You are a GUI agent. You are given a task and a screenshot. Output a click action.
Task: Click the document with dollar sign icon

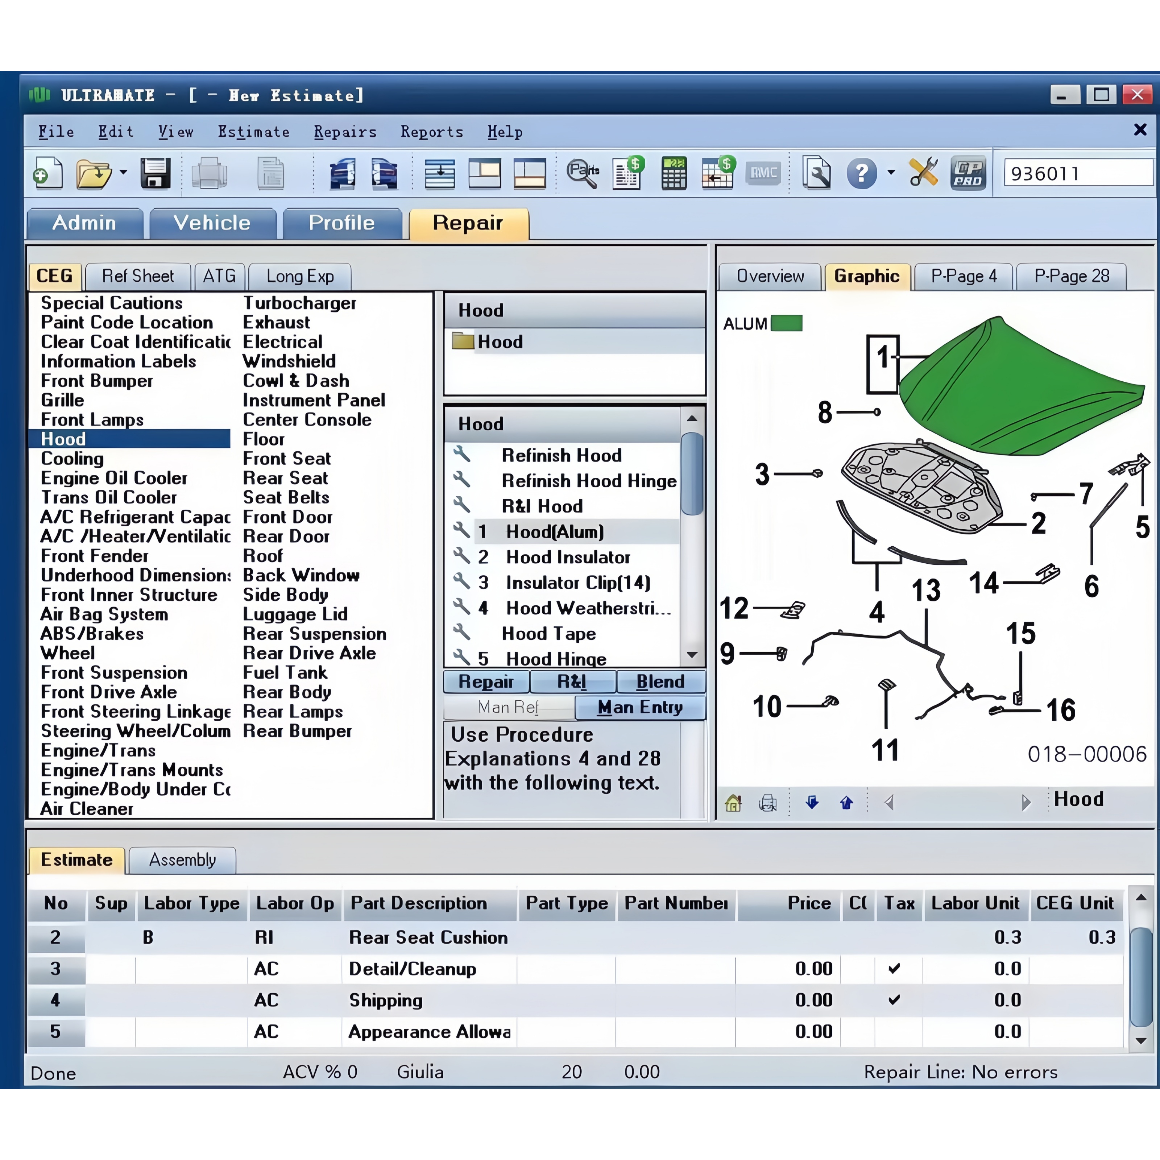tap(628, 174)
